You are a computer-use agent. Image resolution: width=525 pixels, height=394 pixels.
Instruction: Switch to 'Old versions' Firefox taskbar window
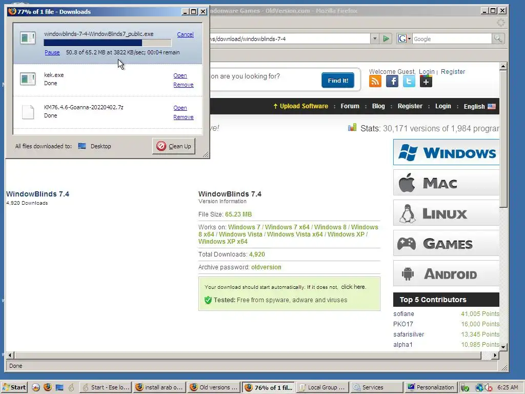click(214, 387)
